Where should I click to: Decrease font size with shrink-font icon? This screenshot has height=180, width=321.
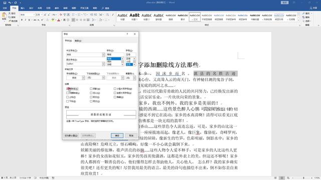(x=49, y=14)
